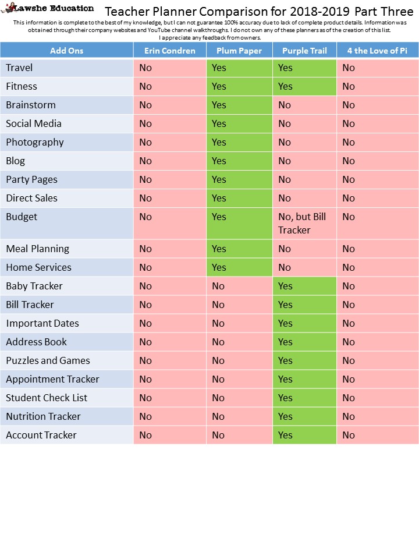Click the "Erin Condren" column header

click(169, 51)
